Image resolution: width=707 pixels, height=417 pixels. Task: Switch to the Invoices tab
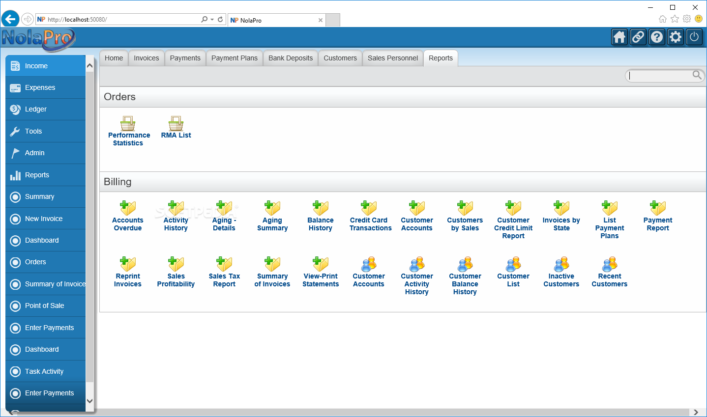147,58
